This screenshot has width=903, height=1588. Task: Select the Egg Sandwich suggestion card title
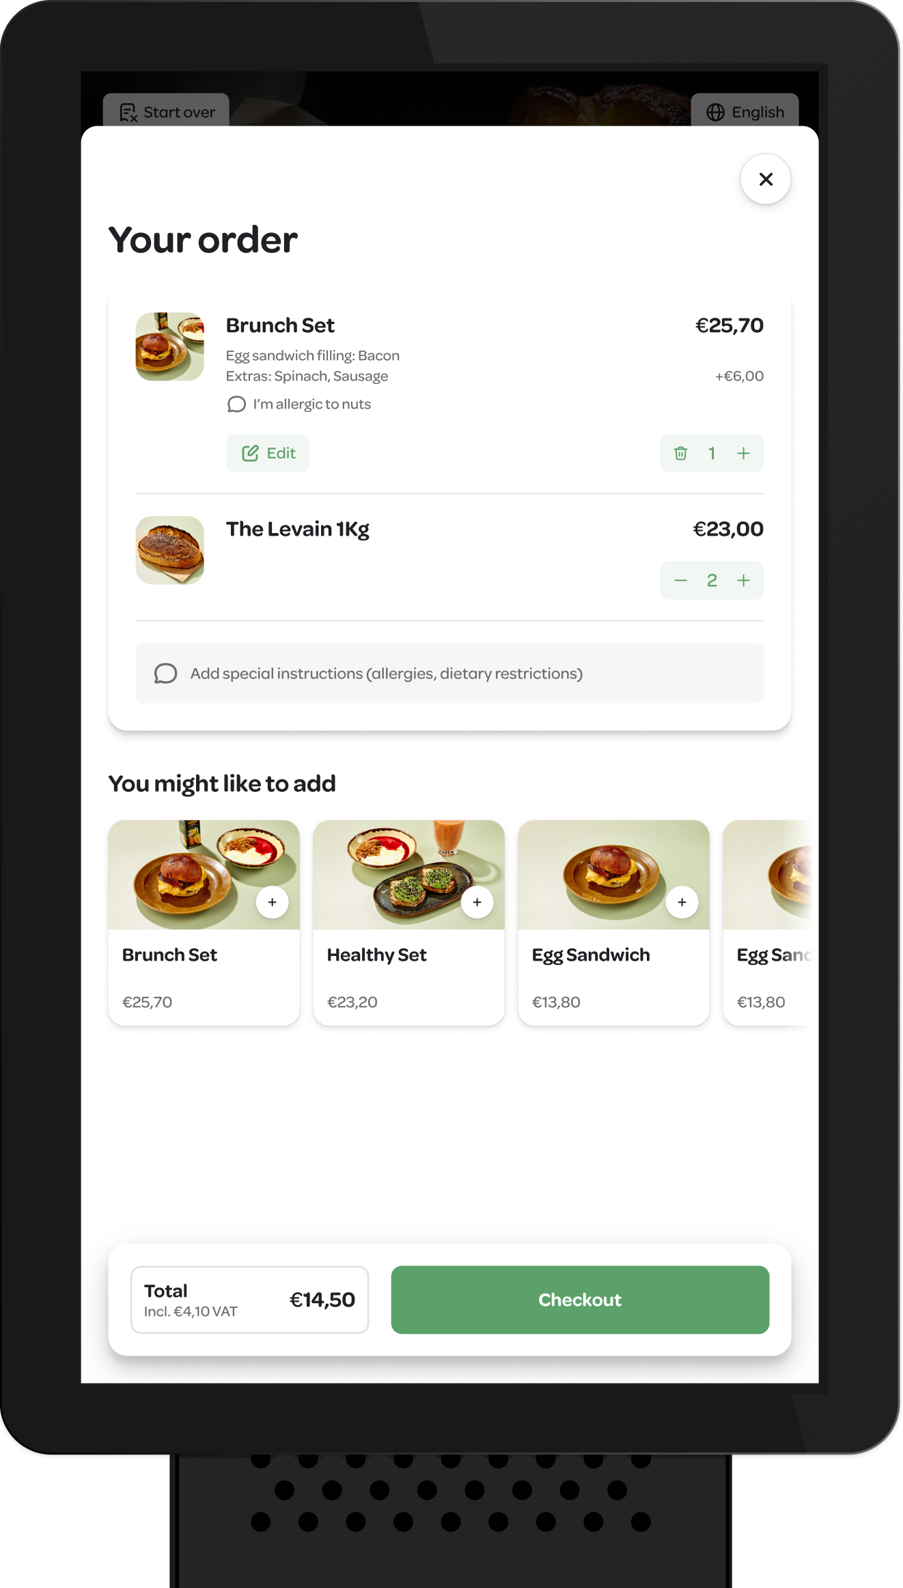point(591,955)
